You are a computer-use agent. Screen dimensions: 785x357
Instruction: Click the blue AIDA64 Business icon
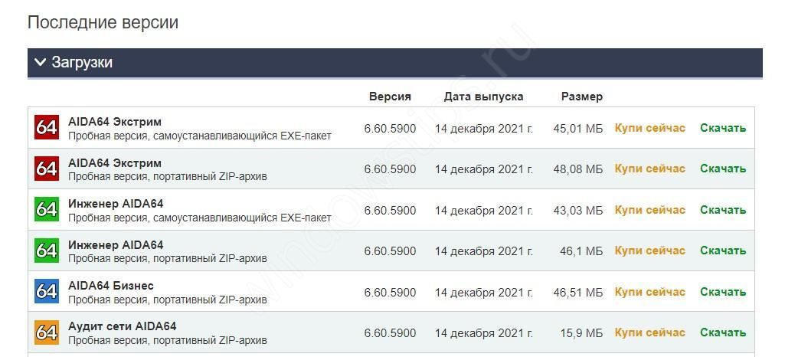pyautogui.click(x=47, y=292)
